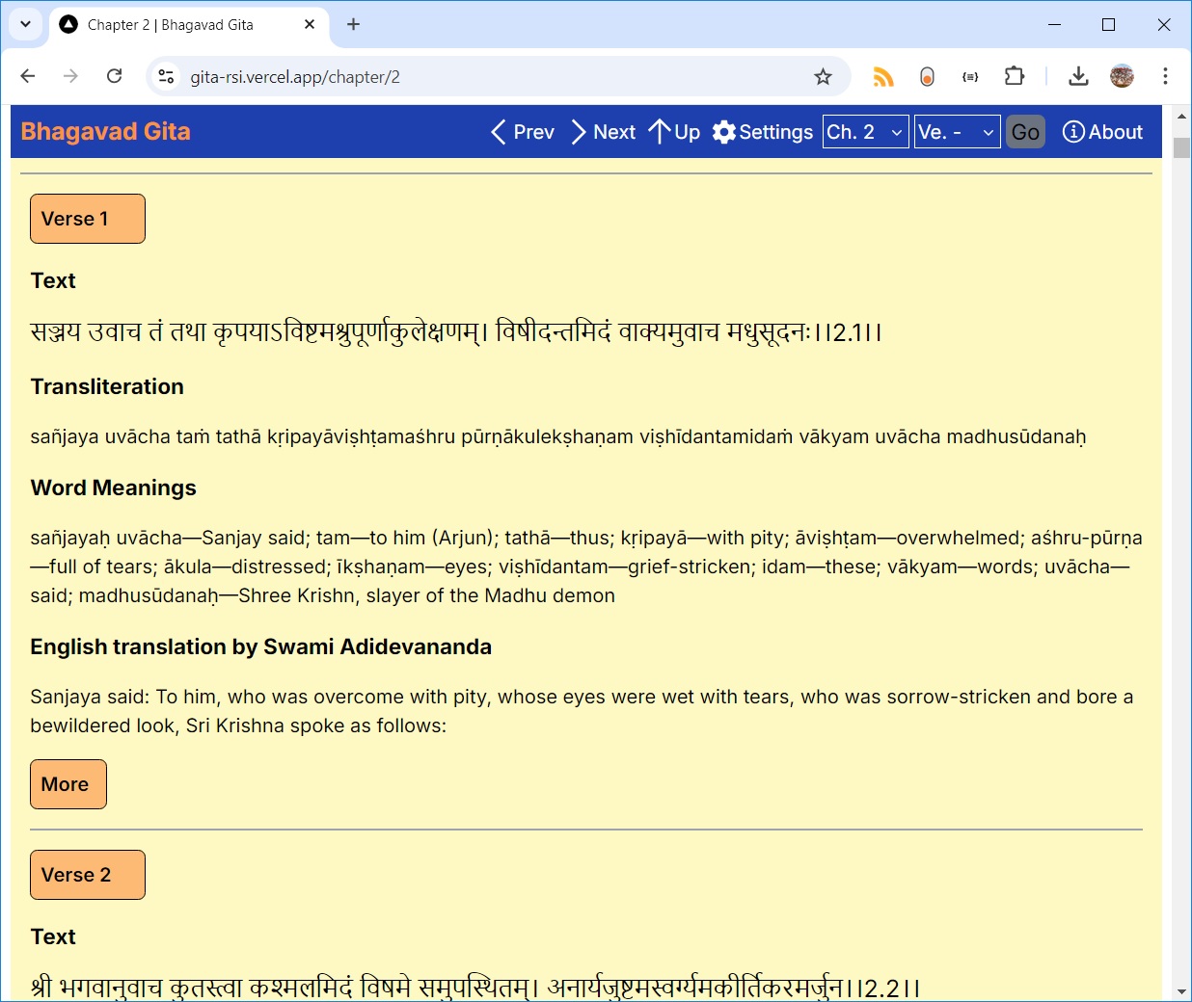Screen dimensions: 1192x1002
Task: Select the Chapter 2 | Bhagavad Gita tab
Action: [x=188, y=24]
